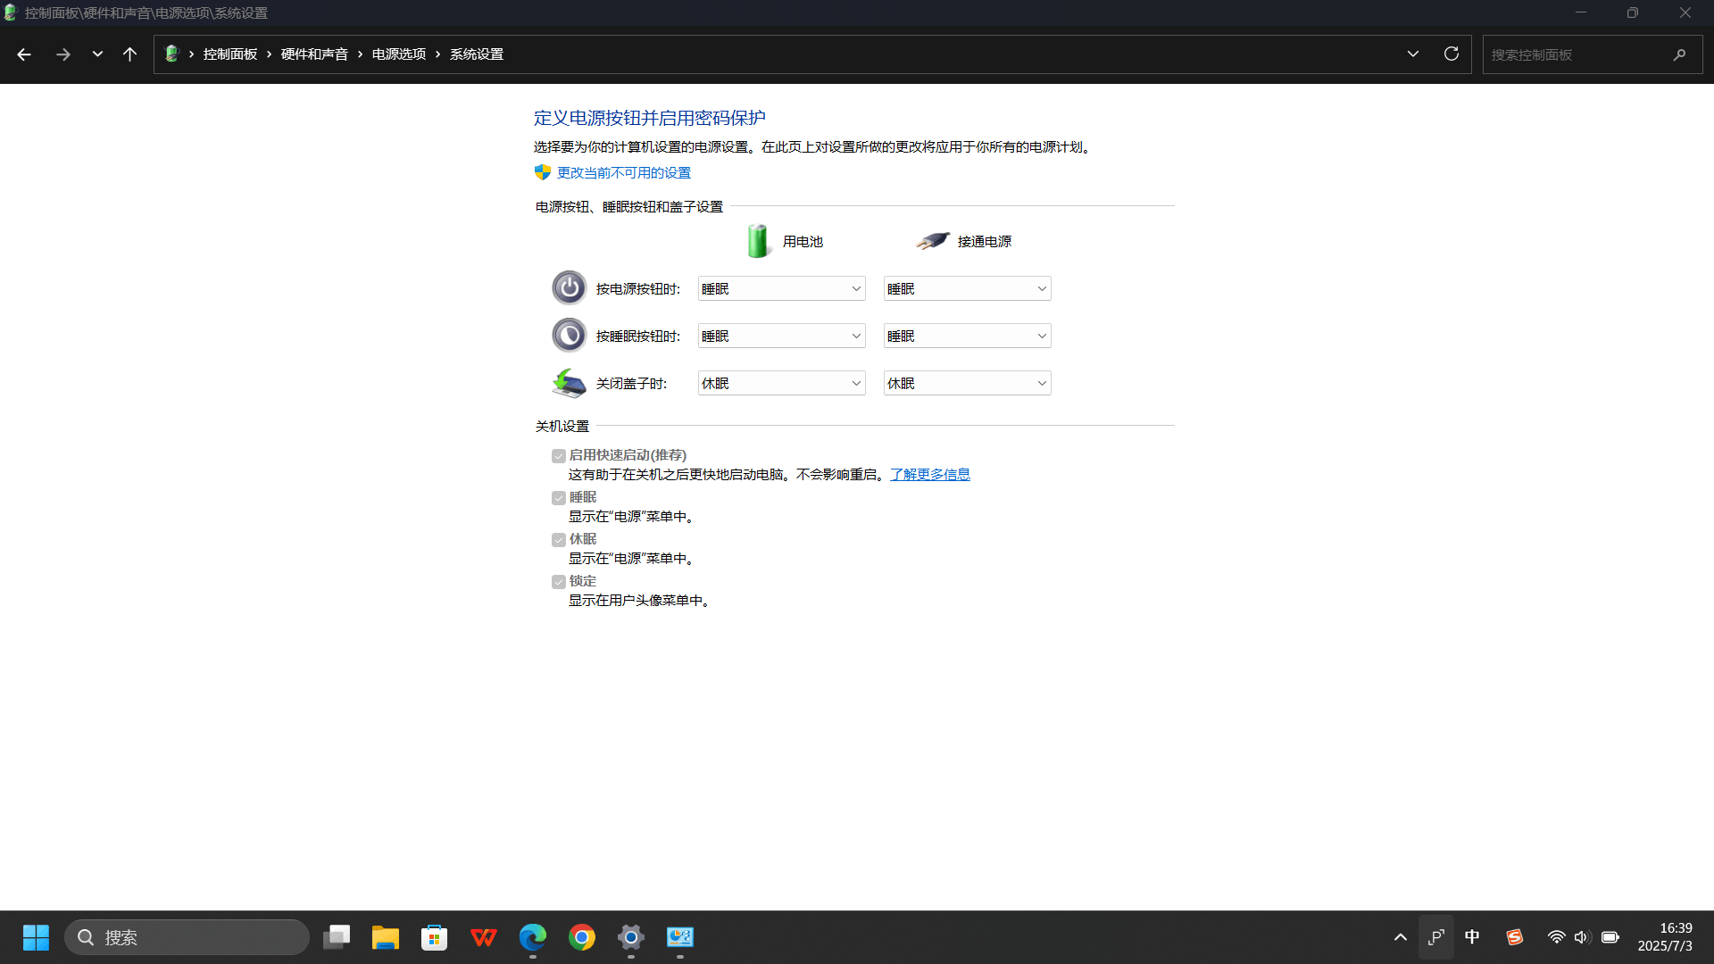Open the 了解更多信息 link

(930, 474)
